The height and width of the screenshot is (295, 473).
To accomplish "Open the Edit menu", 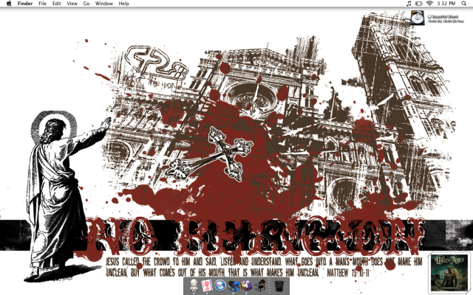I will pos(57,4).
